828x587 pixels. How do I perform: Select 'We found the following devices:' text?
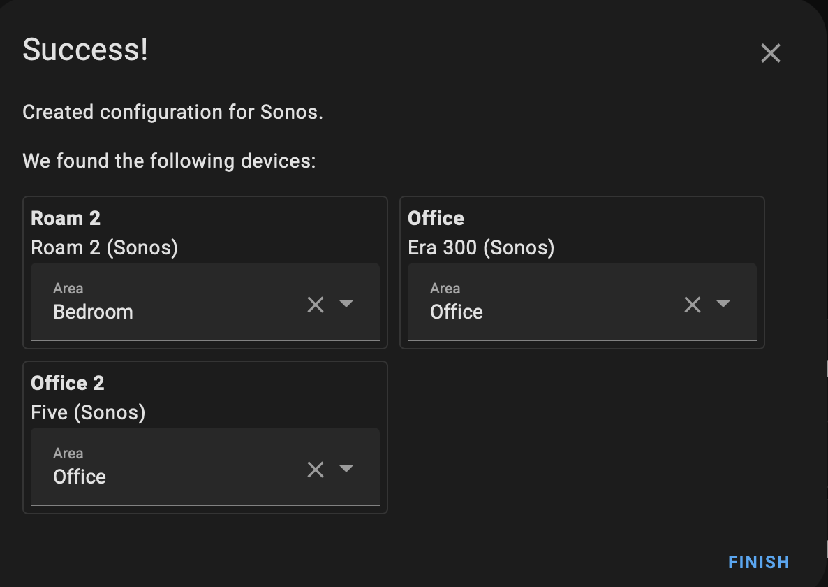pyautogui.click(x=169, y=161)
